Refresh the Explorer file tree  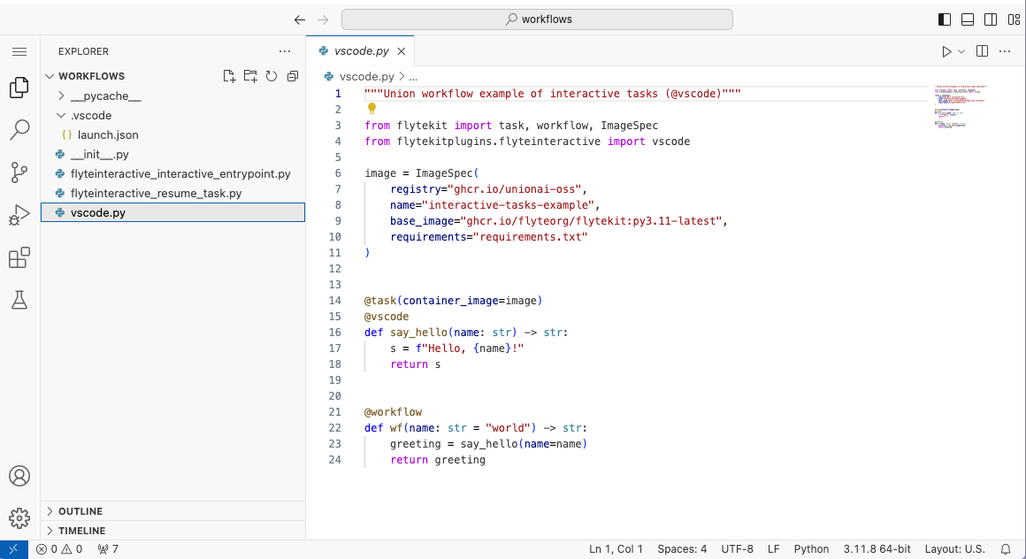pos(272,76)
